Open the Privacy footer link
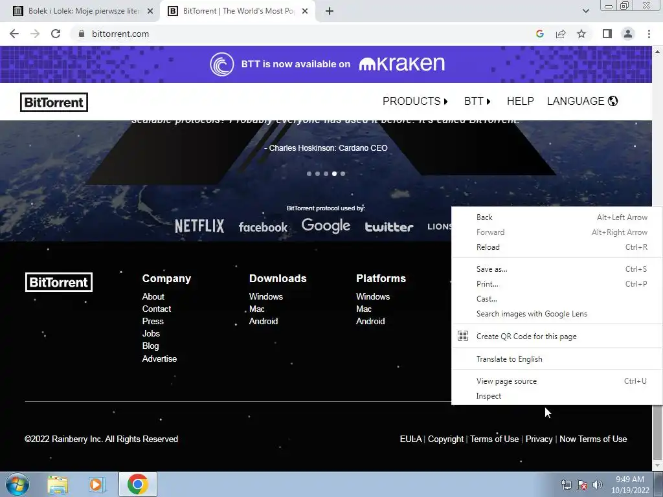This screenshot has height=497, width=663. (539, 439)
